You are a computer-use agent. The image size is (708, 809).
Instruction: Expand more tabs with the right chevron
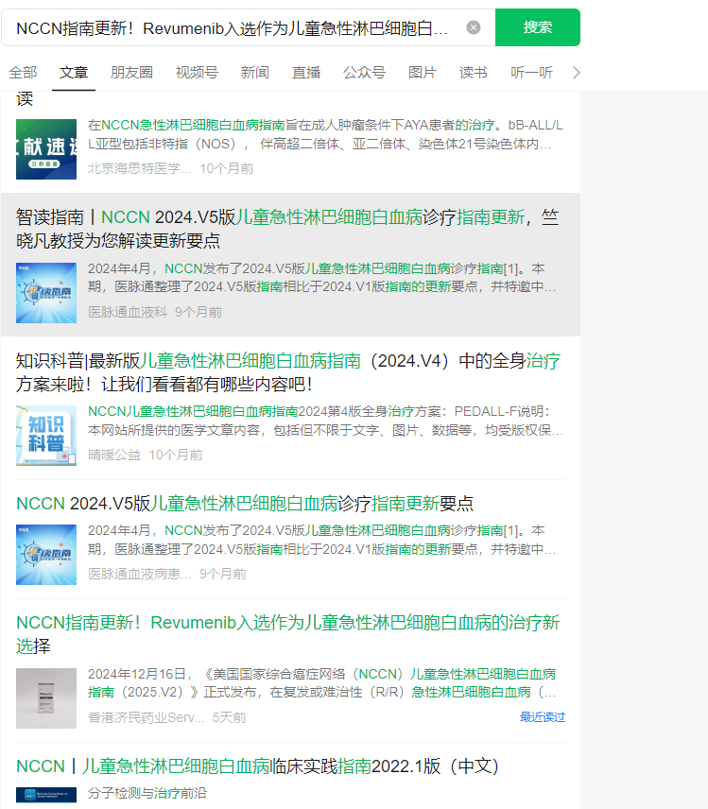(577, 73)
